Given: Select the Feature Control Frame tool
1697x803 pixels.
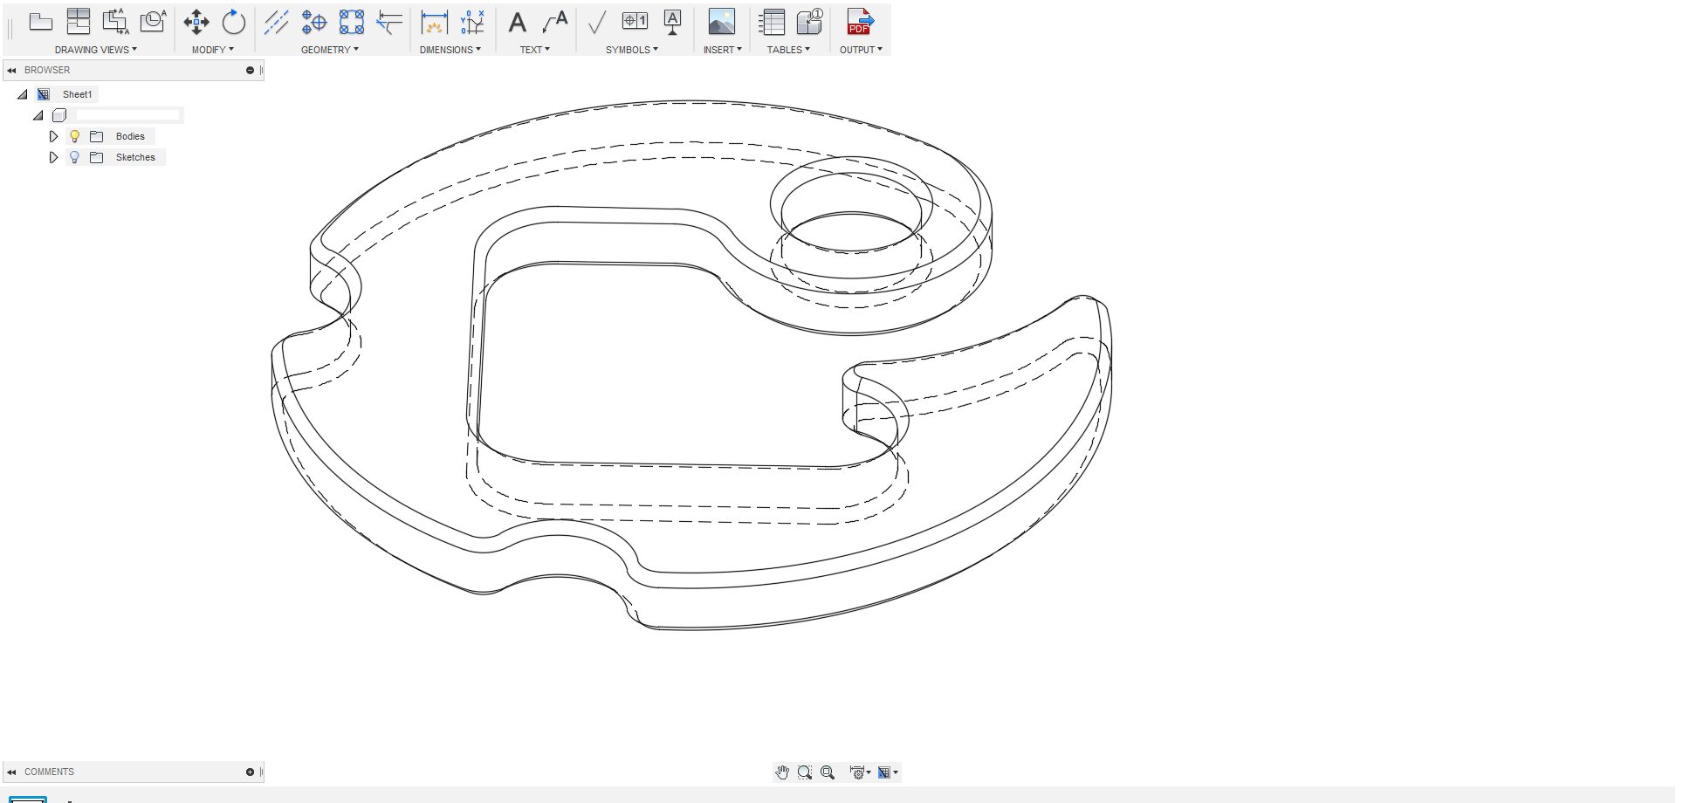Looking at the screenshot, I should click(635, 21).
